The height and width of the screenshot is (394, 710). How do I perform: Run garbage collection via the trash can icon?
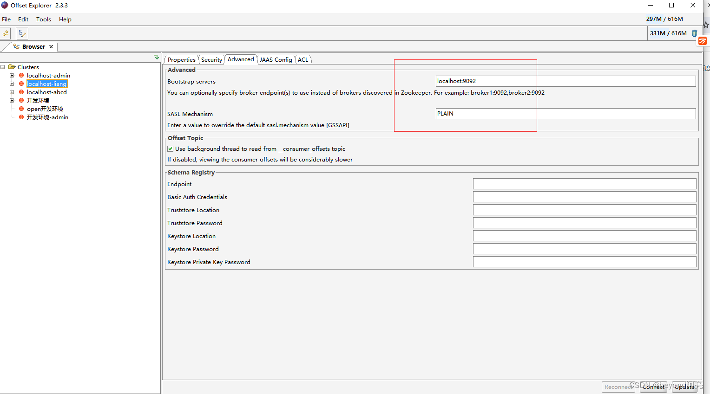tap(695, 33)
